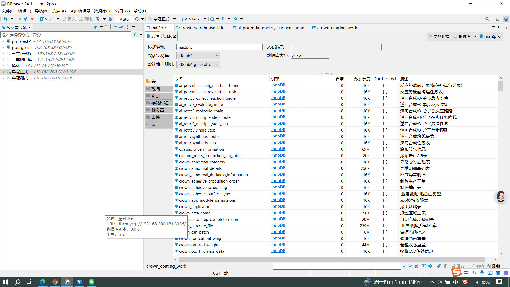This screenshot has height=287, width=510.
Task: Click the 模式名称 input field containing mai2pro
Action: point(219,47)
